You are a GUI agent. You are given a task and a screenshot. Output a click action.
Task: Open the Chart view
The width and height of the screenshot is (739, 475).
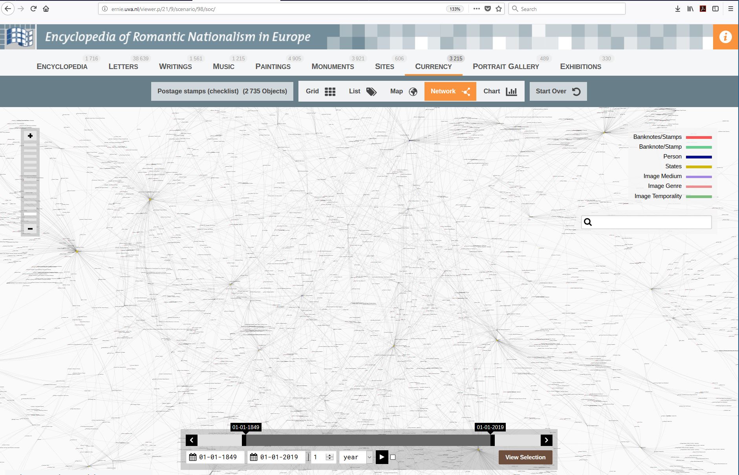coord(500,91)
